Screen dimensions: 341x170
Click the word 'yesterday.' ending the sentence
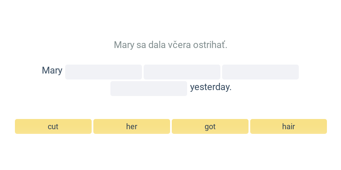[x=211, y=87]
